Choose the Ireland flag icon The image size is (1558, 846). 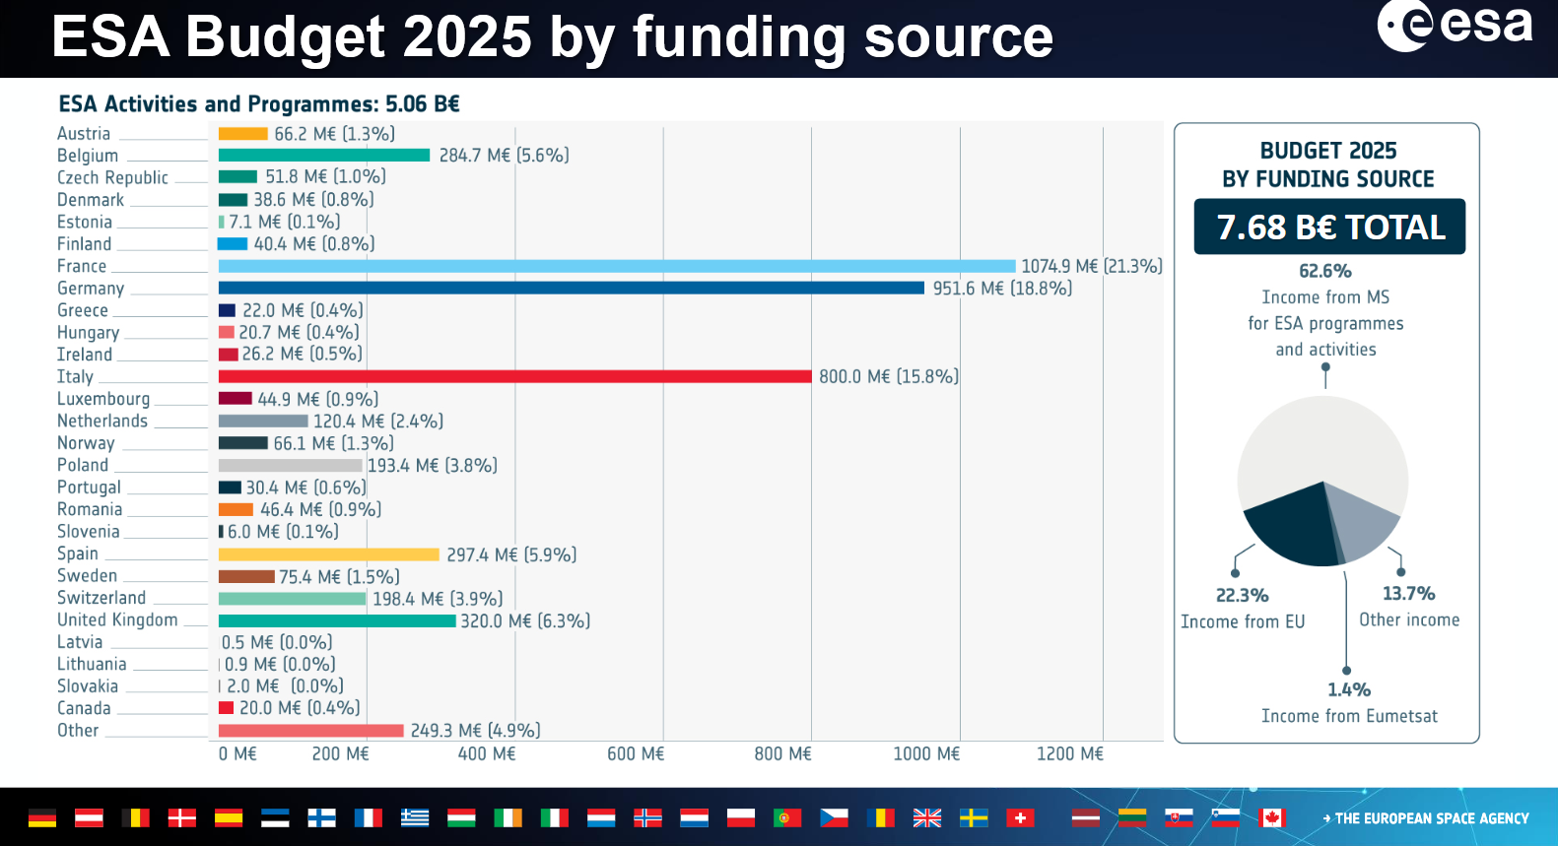point(508,817)
